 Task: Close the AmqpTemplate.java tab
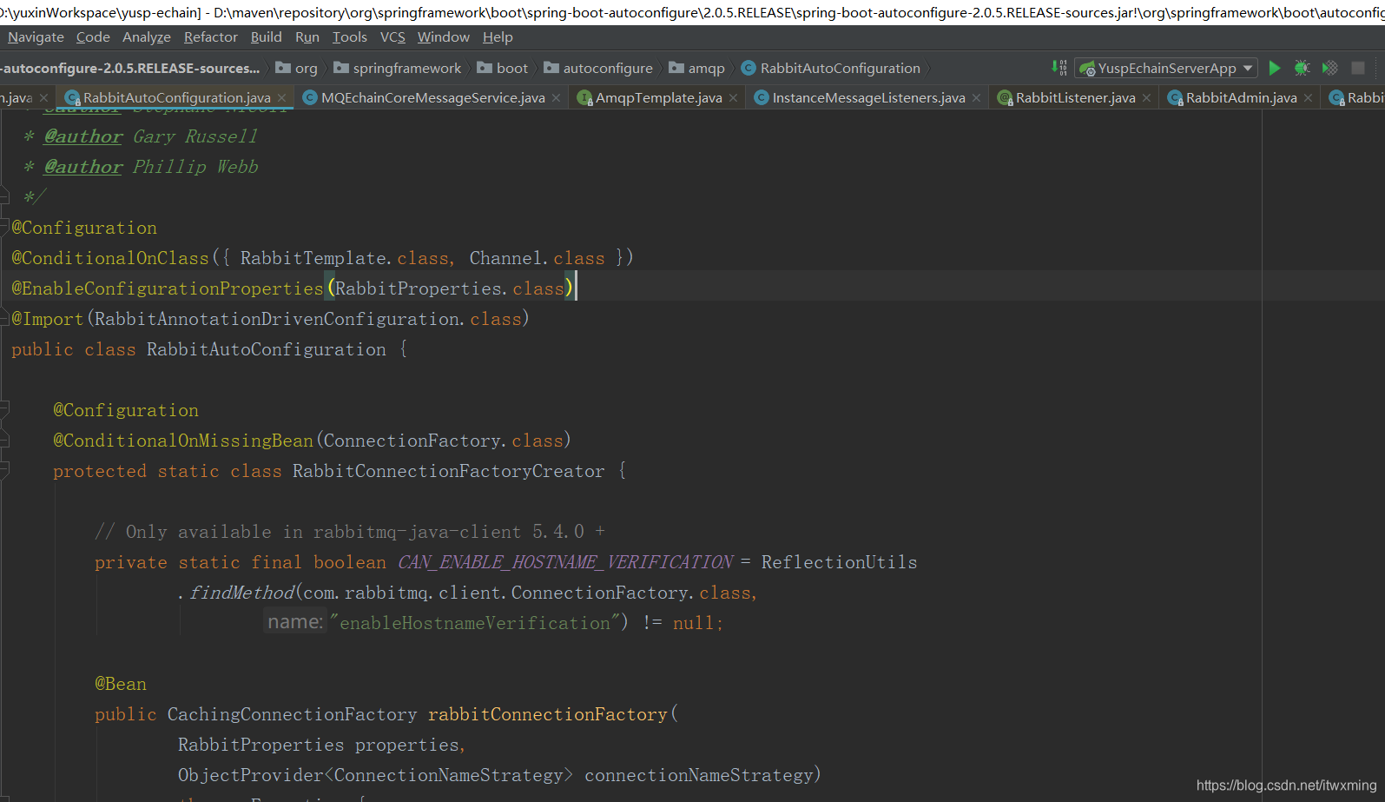coord(733,98)
